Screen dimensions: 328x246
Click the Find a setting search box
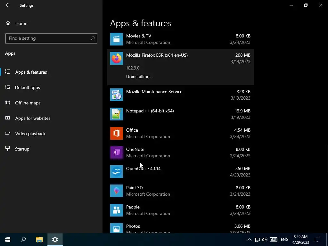click(x=51, y=38)
